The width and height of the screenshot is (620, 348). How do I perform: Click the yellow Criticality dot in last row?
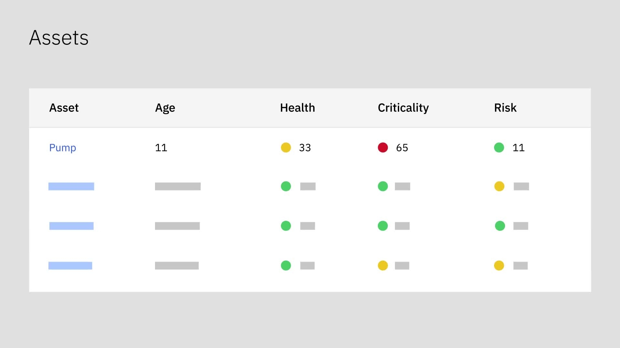click(x=383, y=266)
